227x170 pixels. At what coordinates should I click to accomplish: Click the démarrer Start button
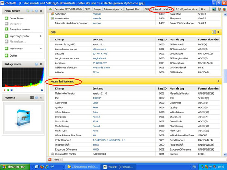15,167
